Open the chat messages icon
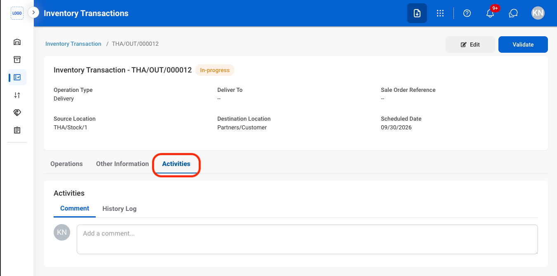 point(513,13)
